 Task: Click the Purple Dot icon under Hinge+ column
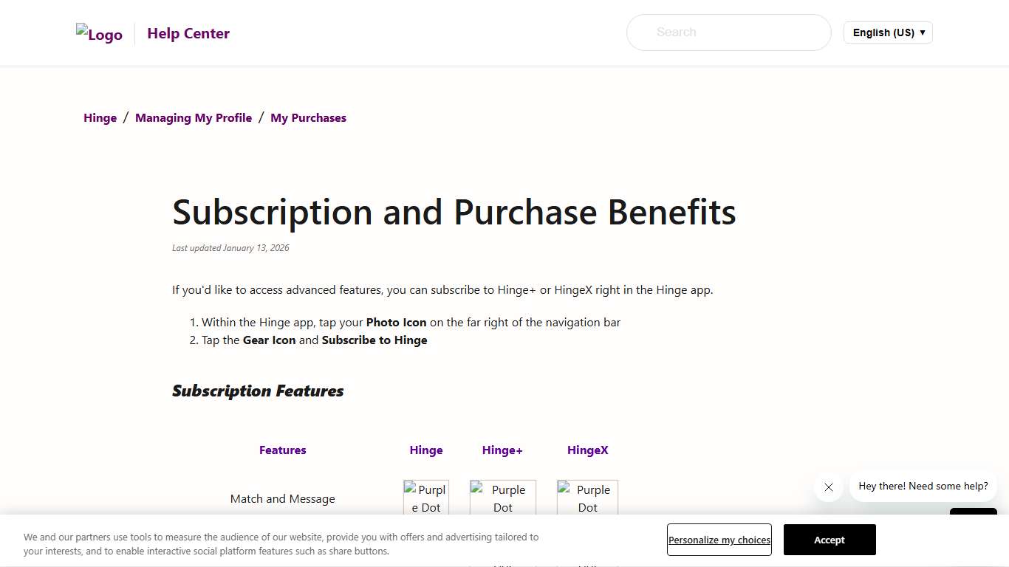click(x=503, y=497)
